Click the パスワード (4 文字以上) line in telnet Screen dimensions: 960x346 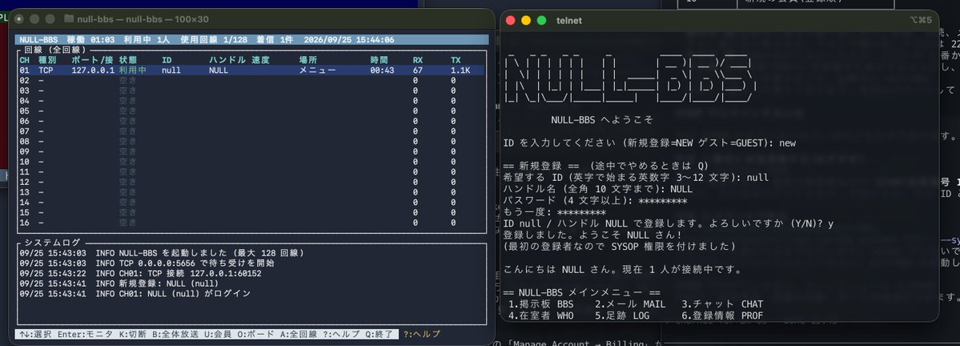pos(595,201)
